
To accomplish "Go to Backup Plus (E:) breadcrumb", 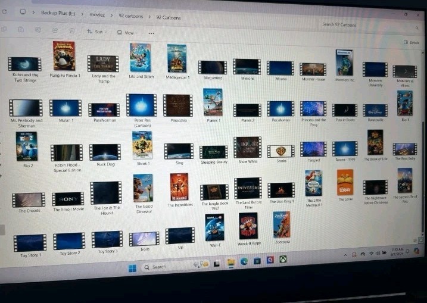I will [58, 13].
